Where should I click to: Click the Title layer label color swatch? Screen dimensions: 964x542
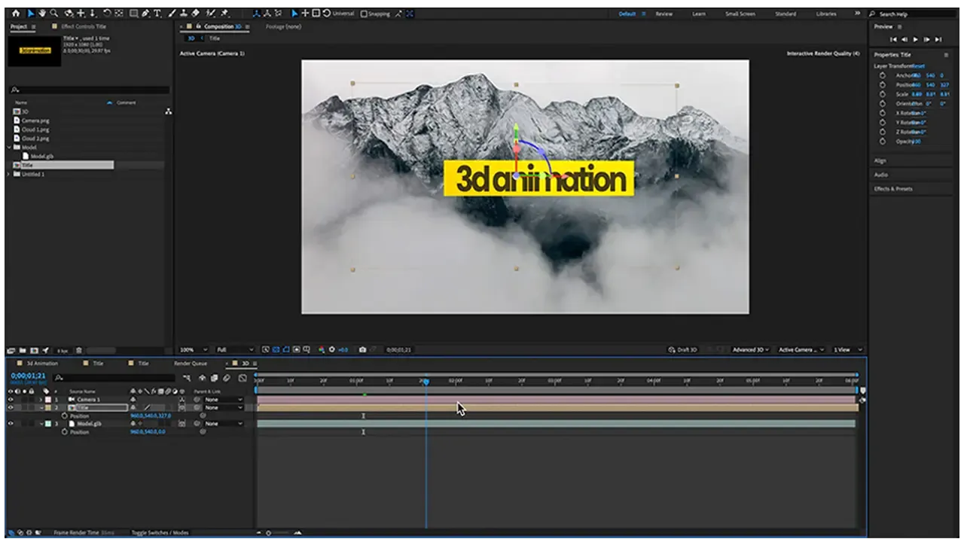pyautogui.click(x=48, y=408)
